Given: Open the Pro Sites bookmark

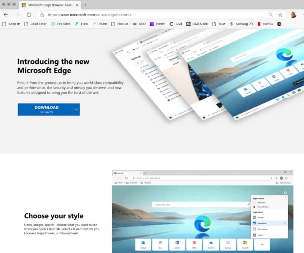Looking at the screenshot, I should click(x=61, y=24).
